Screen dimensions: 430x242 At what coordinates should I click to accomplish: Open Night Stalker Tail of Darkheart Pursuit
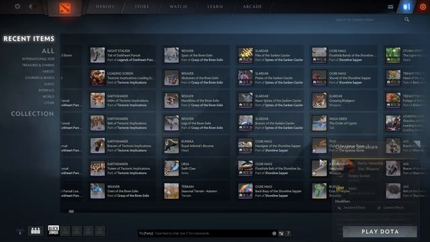point(122,55)
